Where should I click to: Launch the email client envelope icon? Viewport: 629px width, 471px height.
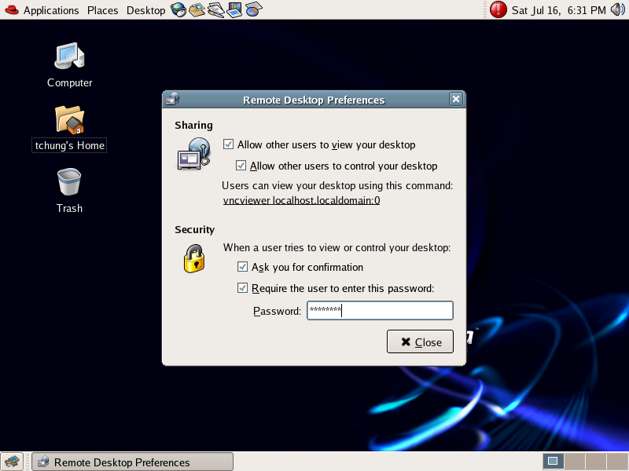coord(197,9)
